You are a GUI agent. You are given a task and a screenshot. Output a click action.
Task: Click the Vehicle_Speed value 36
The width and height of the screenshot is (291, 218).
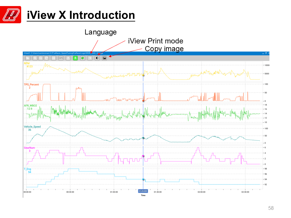(29, 130)
